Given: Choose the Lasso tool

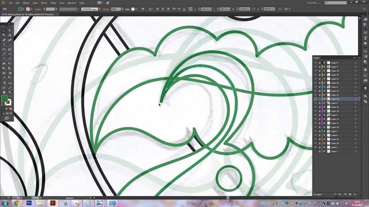Looking at the screenshot, I should click(10, 35).
